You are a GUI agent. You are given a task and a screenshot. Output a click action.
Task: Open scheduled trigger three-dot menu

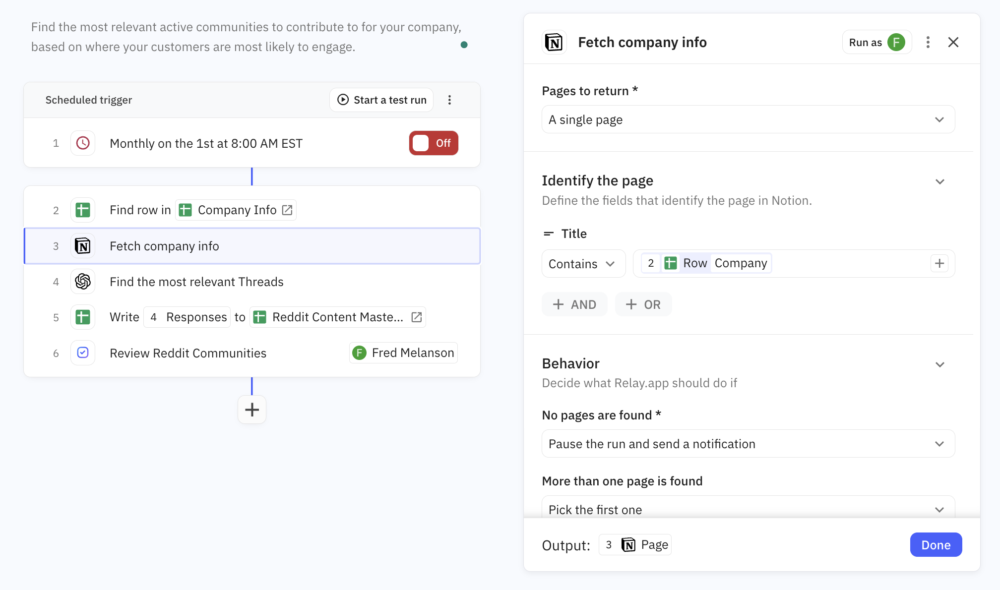coord(449,100)
